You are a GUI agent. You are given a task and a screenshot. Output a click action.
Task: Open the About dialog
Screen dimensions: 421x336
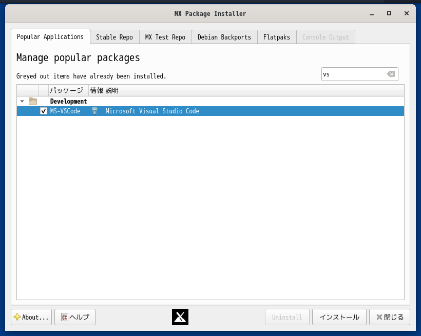pos(31,317)
